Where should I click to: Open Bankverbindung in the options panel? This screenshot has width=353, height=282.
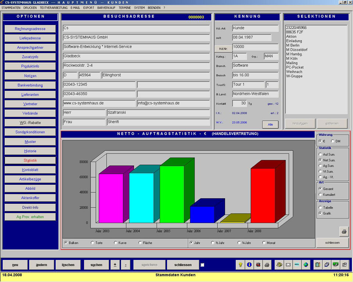click(x=30, y=85)
